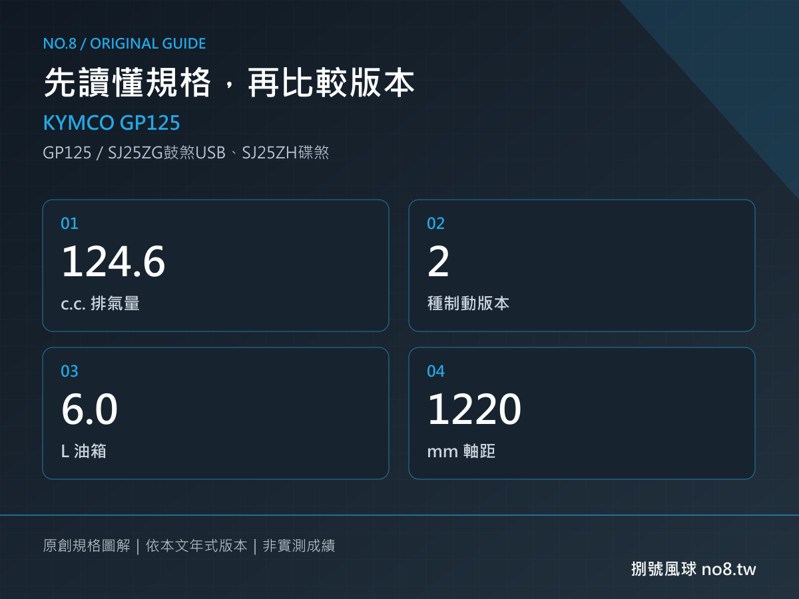Viewport: 799px width, 599px height.
Task: Click the card number 01
Action: [69, 224]
